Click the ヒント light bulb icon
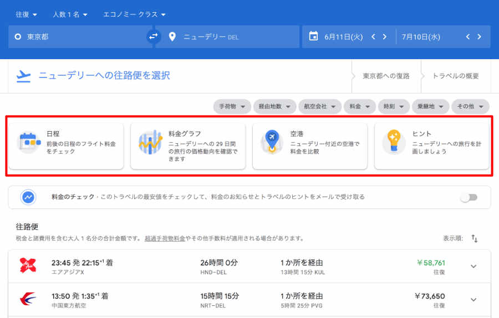The height and width of the screenshot is (318, 499). coord(394,142)
